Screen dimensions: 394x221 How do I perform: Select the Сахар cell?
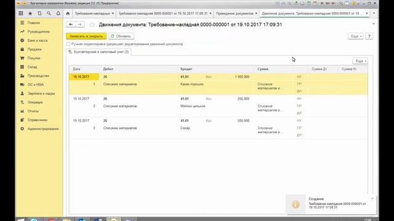coord(185,128)
